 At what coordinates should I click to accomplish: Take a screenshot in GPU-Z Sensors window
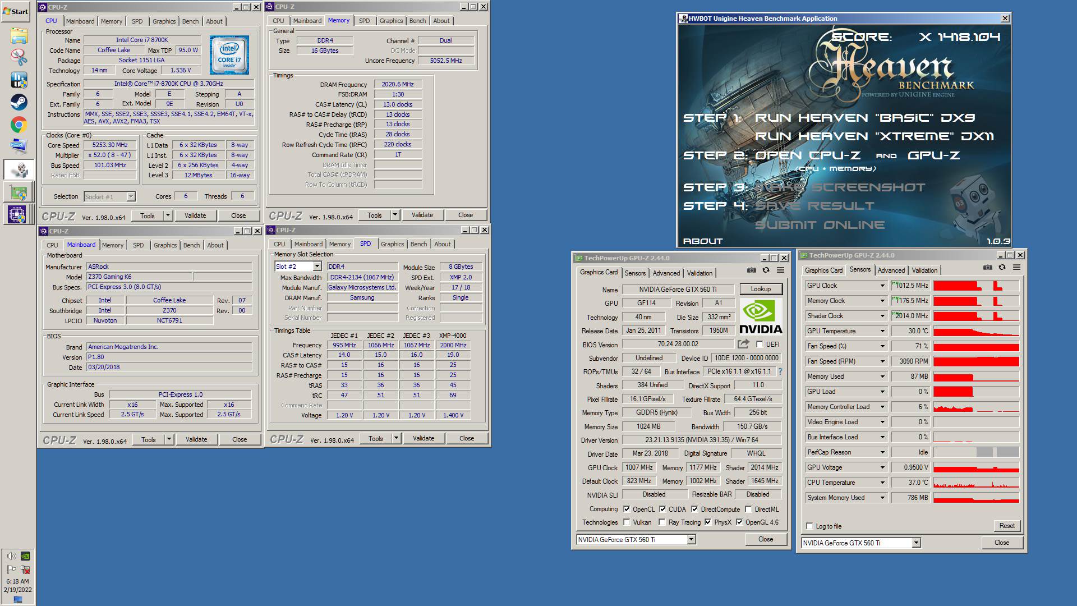pos(988,268)
